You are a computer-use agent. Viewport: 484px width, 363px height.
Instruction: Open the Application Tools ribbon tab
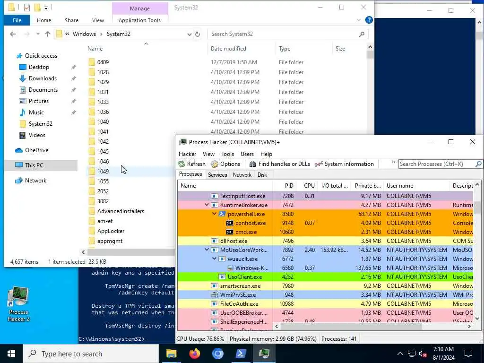click(x=139, y=20)
